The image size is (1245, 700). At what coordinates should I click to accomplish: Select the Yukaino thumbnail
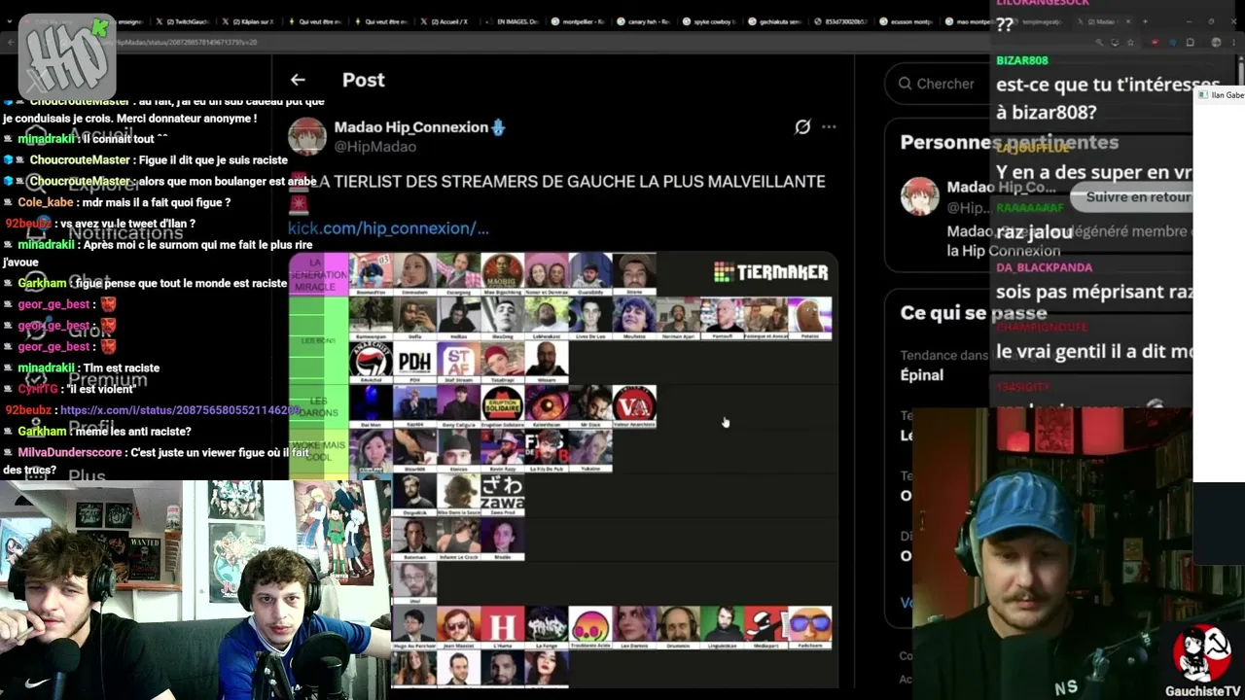(590, 451)
